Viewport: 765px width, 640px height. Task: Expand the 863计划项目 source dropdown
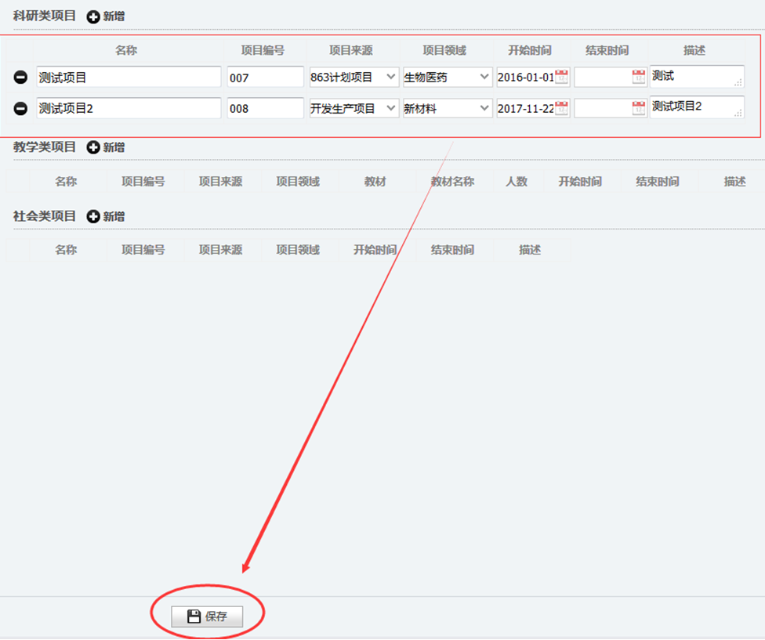[391, 77]
